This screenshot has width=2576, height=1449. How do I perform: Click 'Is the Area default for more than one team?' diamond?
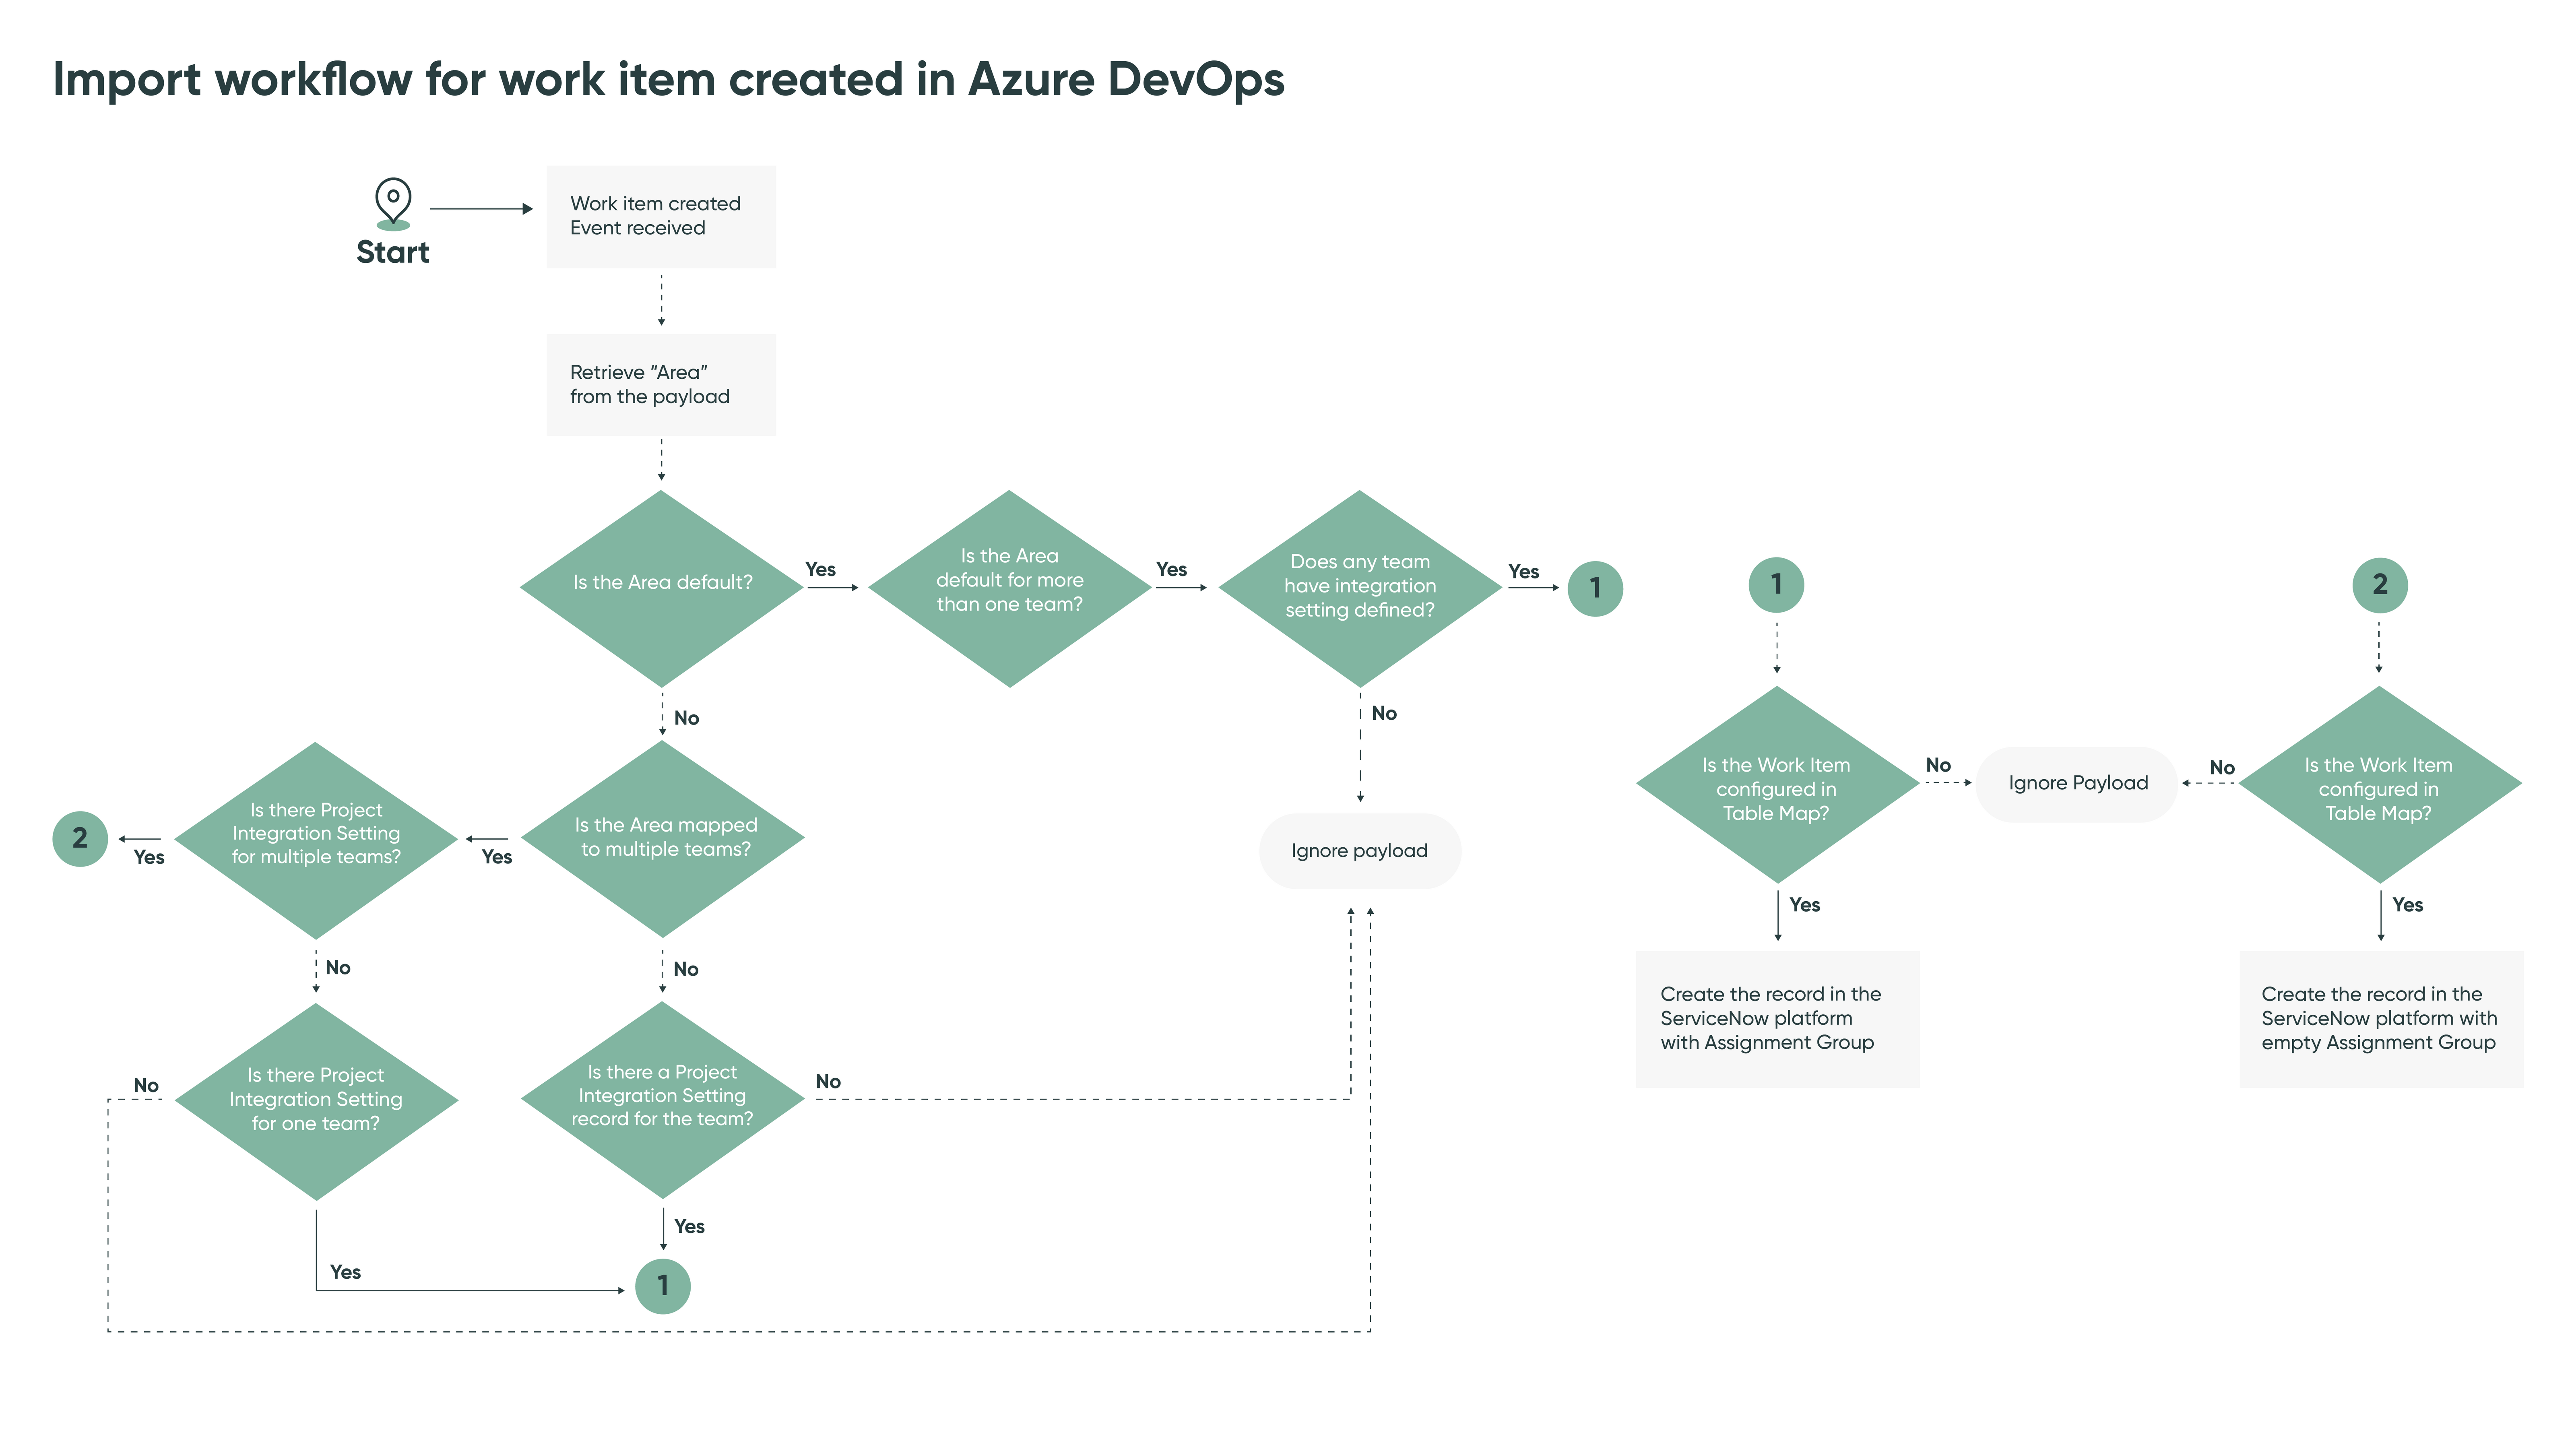pos(1010,588)
